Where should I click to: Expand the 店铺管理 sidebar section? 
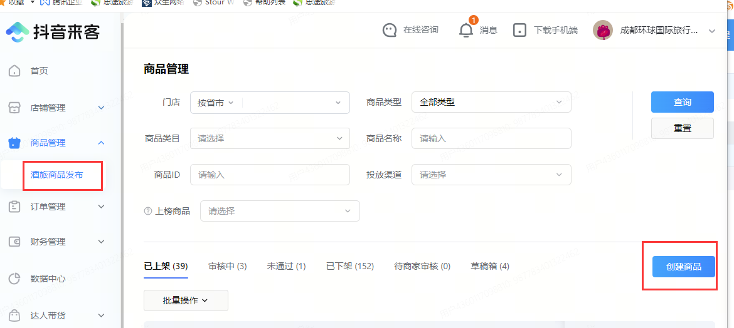click(101, 108)
